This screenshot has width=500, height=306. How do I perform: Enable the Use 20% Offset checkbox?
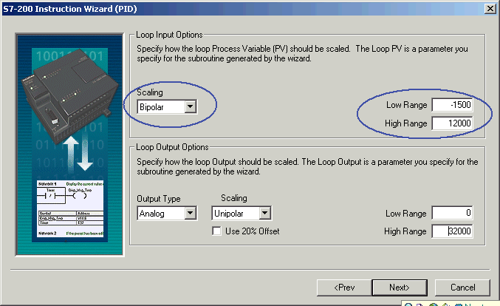216,231
